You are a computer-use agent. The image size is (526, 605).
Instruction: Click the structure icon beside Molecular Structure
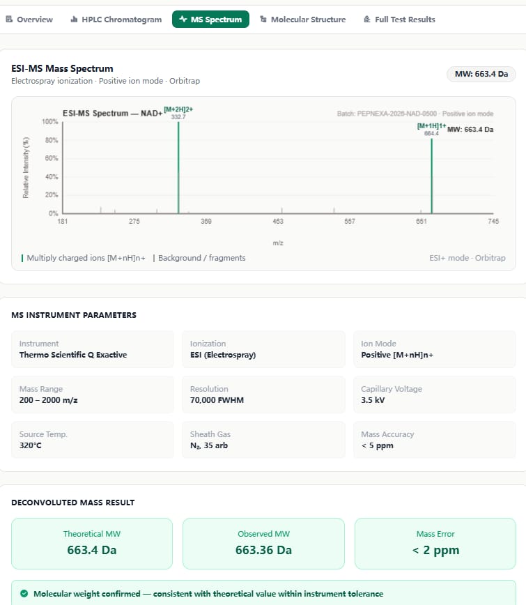[x=263, y=19]
